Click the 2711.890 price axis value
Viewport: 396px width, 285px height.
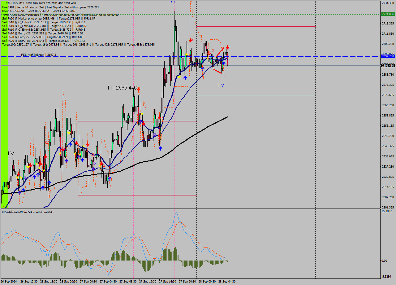[x=388, y=33]
